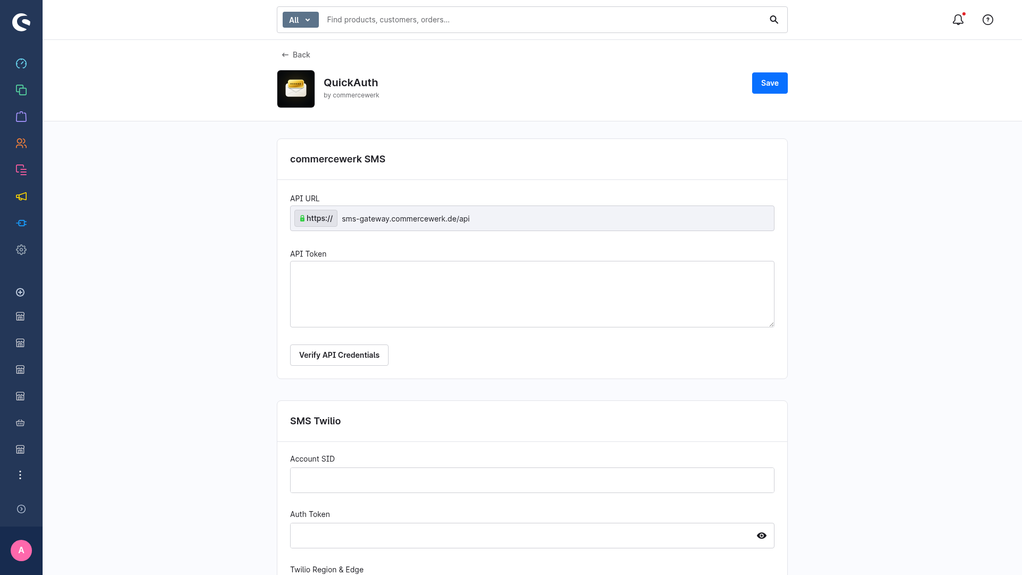Show more sales channels via three dots
Image resolution: width=1022 pixels, height=575 pixels.
[x=20, y=475]
